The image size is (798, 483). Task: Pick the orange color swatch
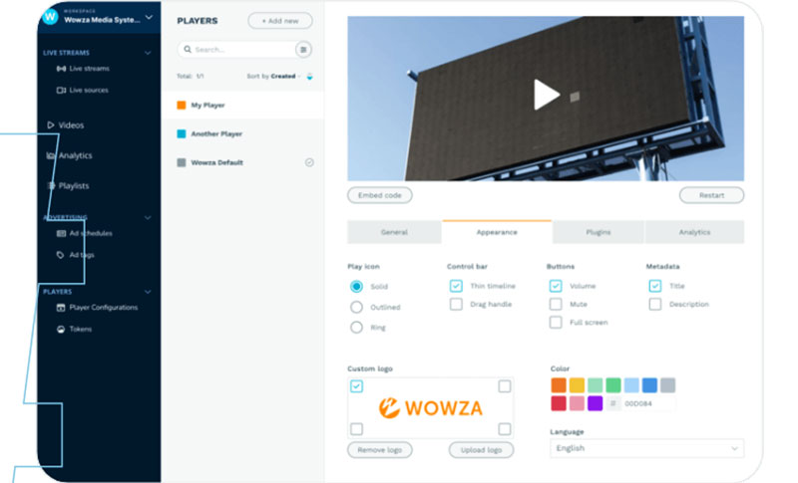[559, 385]
